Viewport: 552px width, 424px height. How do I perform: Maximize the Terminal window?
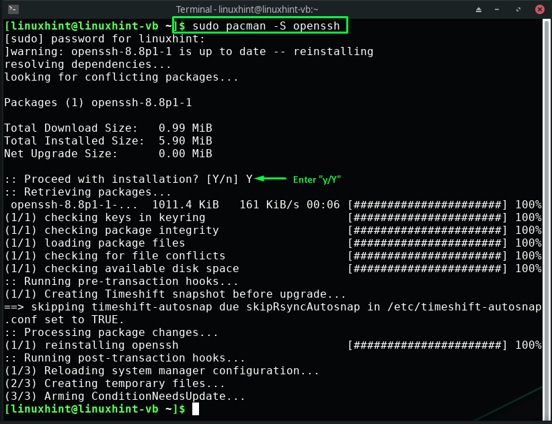tap(518, 9)
